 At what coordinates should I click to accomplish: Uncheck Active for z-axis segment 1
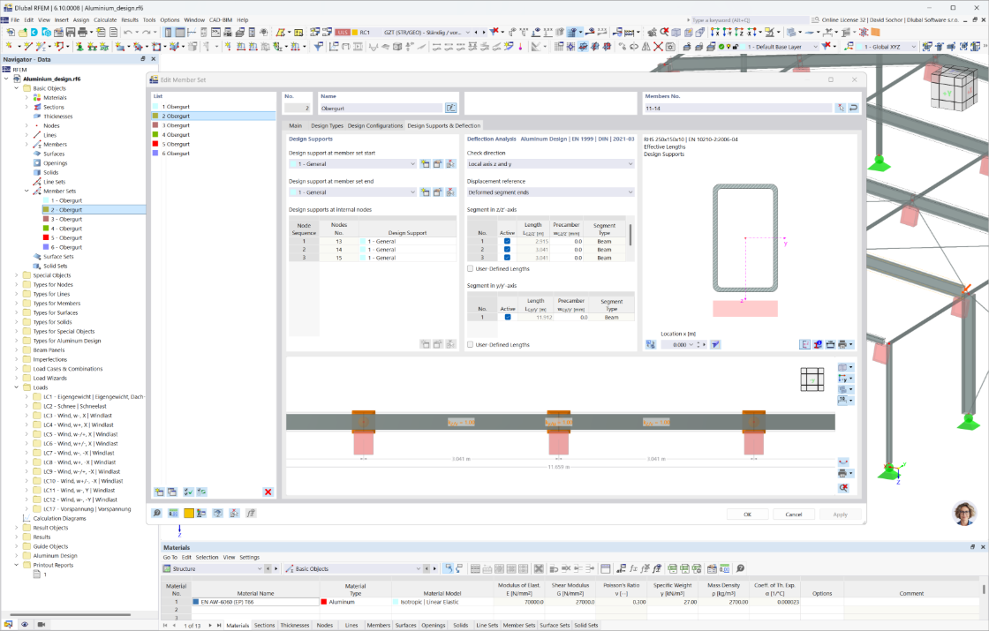(507, 242)
